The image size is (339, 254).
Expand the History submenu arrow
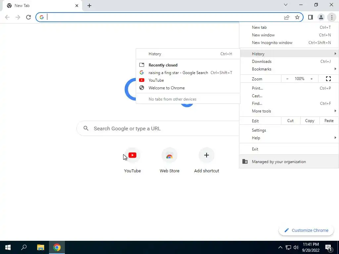[x=335, y=54]
